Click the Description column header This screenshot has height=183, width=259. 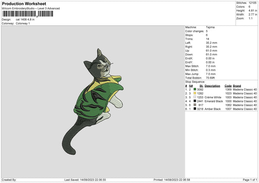click(x=212, y=85)
